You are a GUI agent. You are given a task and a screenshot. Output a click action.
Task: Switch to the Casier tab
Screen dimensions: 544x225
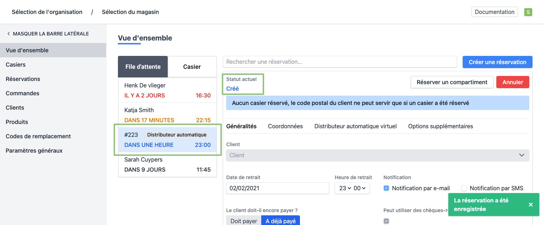click(192, 67)
